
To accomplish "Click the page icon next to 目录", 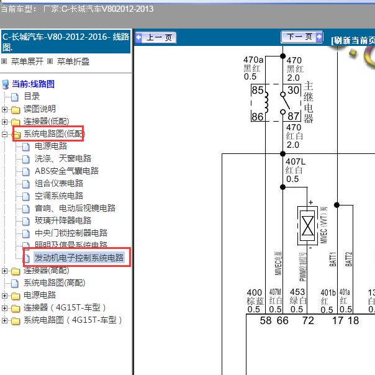I will click(x=15, y=97).
